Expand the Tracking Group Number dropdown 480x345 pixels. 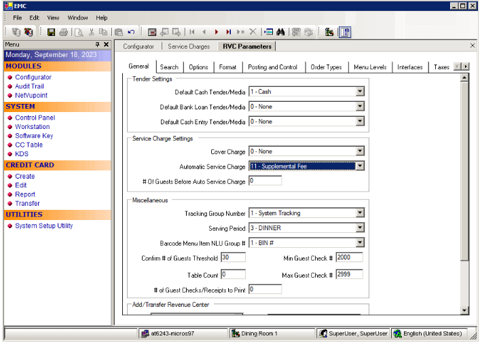pyautogui.click(x=360, y=213)
